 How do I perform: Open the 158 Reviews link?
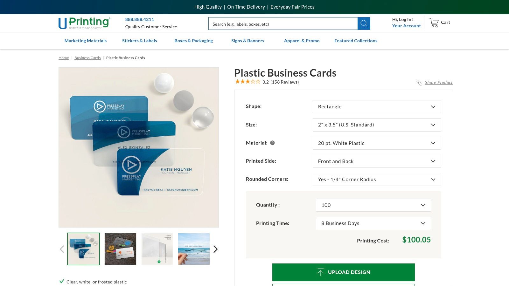(285, 82)
